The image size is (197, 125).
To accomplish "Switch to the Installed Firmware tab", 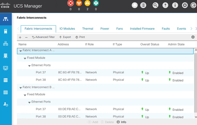I will click(142, 29).
